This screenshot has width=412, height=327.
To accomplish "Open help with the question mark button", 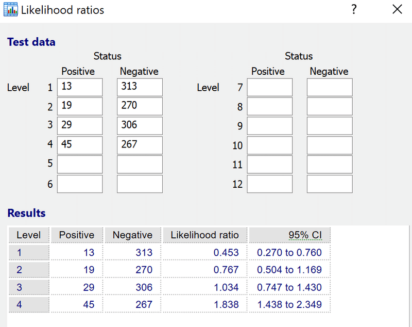I will 354,9.
